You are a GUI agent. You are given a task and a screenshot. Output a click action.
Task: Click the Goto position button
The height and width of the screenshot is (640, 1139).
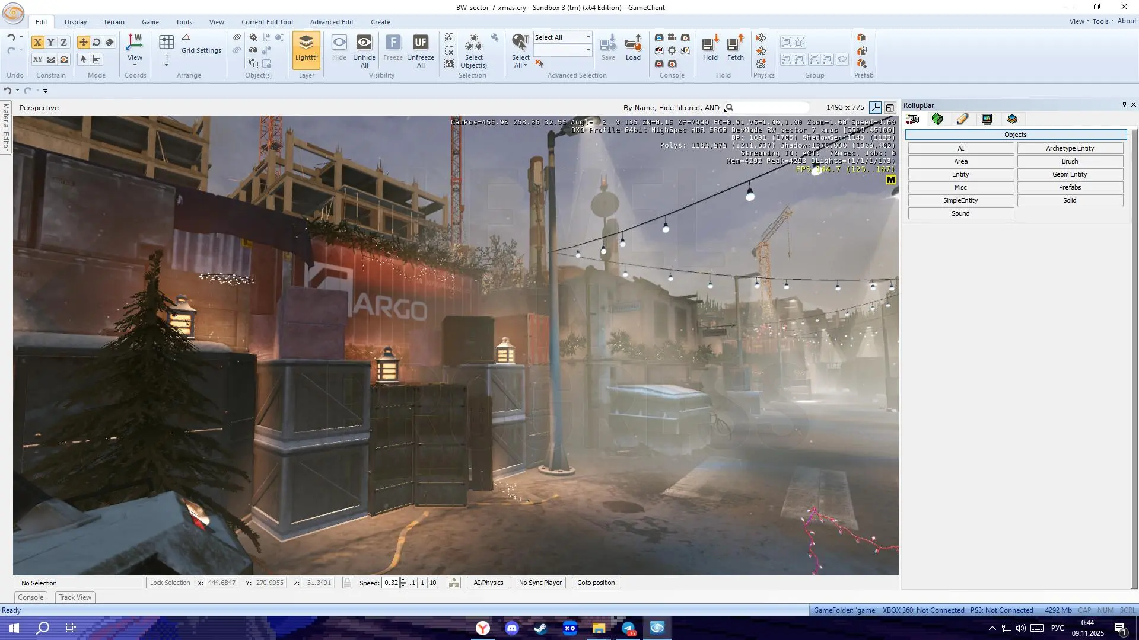(x=596, y=583)
